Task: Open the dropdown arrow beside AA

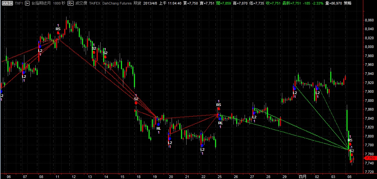Action: (11, 3)
